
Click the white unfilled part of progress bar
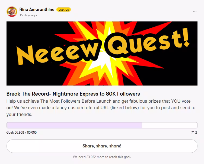tap(169, 125)
